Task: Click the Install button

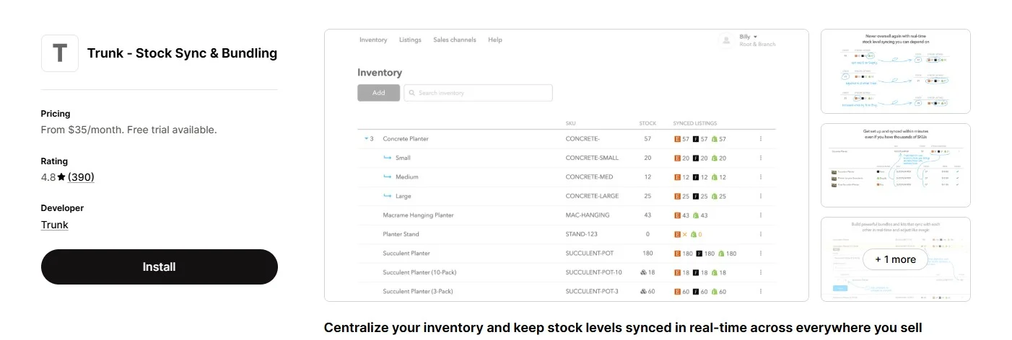Action: (160, 267)
